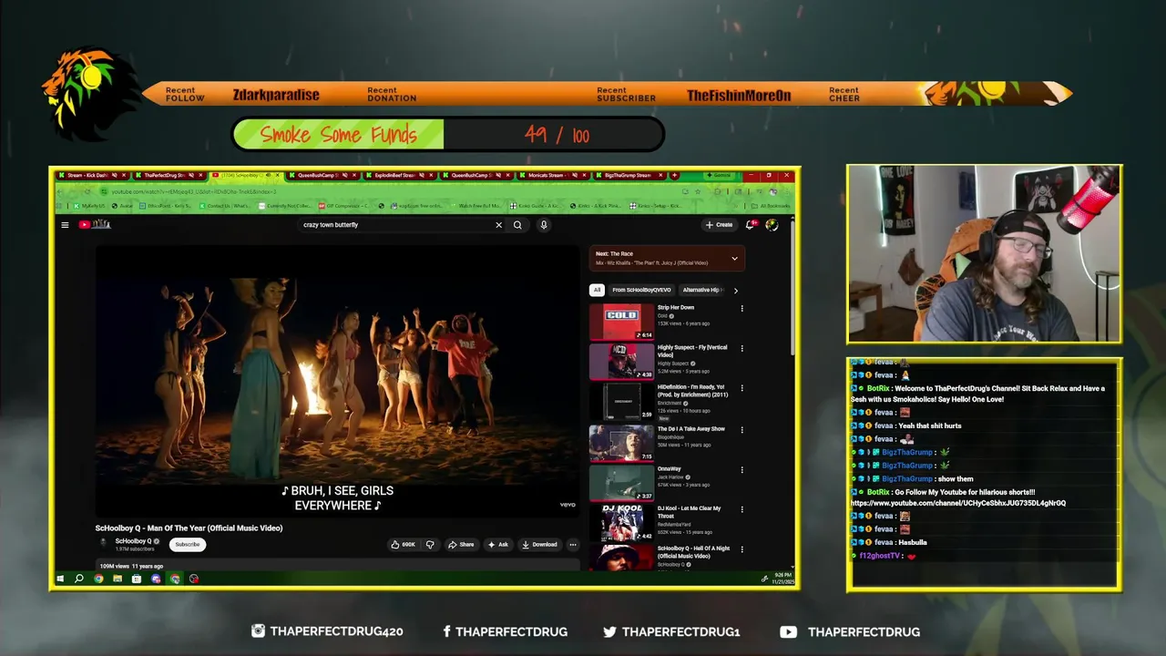This screenshot has width=1166, height=656.
Task: Switch to the BigzThaGrump Stream browser tab
Action: click(630, 175)
